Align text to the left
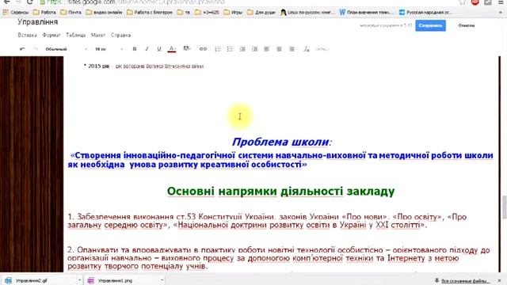 click(x=267, y=49)
